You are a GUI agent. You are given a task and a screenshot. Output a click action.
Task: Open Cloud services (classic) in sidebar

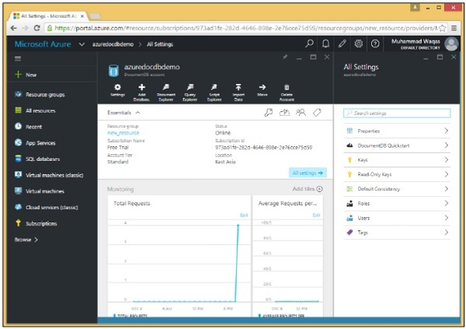click(x=47, y=207)
